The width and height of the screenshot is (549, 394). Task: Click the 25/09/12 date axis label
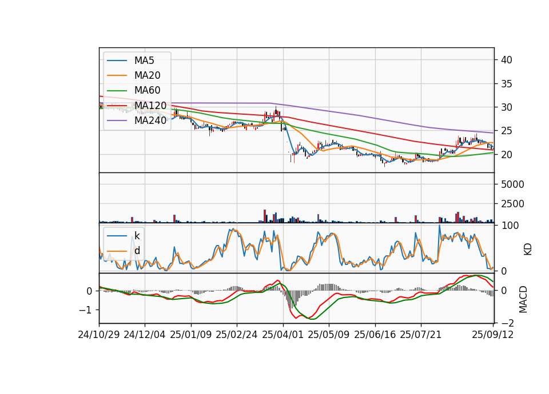493,335
